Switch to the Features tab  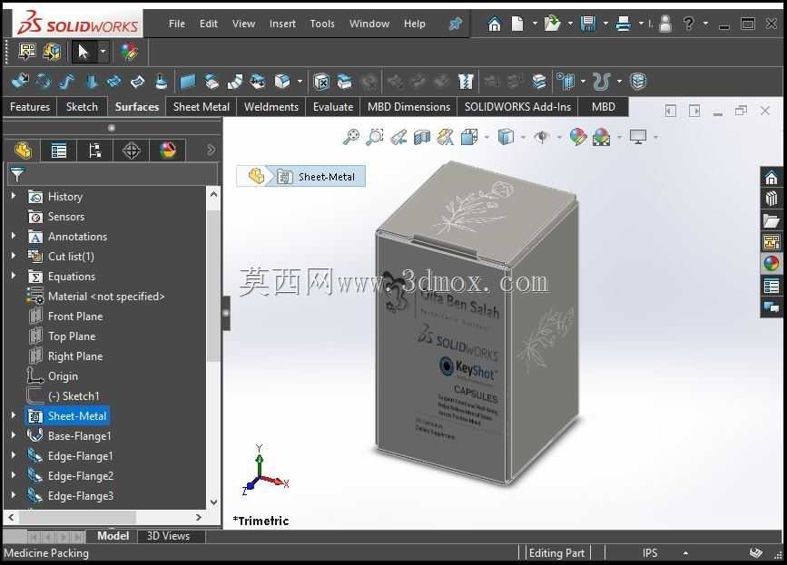pos(30,107)
